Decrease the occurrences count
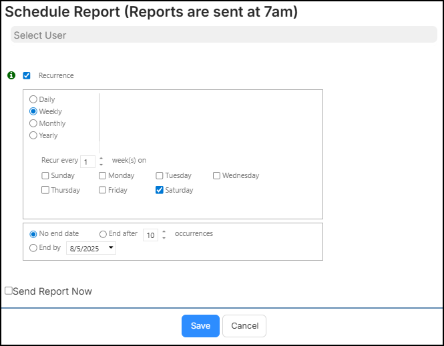The image size is (444, 346). (x=164, y=238)
